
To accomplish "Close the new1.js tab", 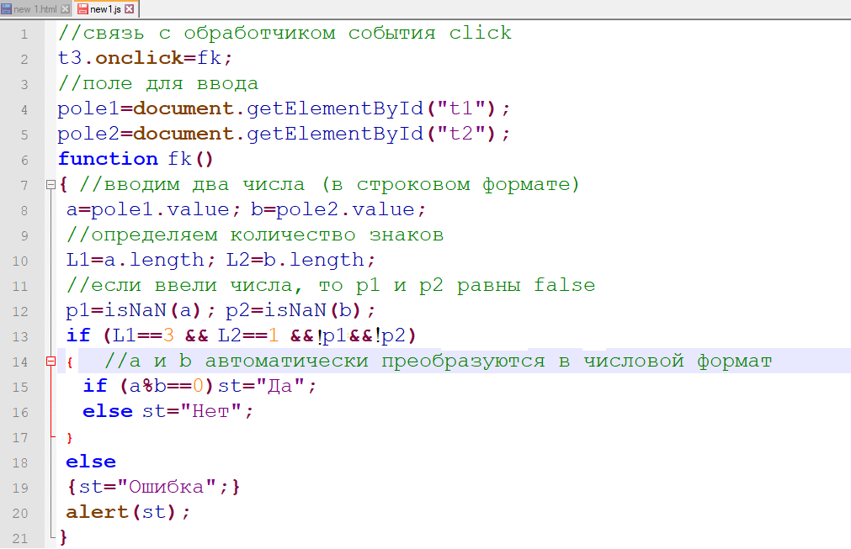I will [131, 9].
